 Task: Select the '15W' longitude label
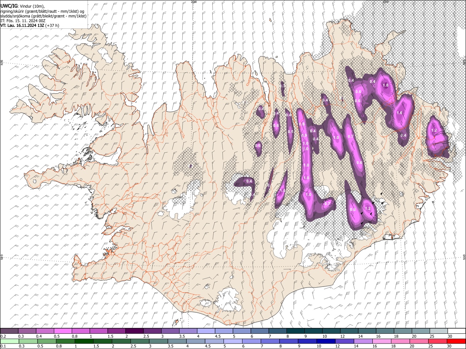point(386,2)
